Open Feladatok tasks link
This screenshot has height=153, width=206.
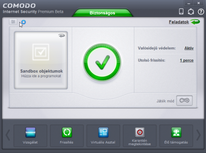click(x=179, y=22)
